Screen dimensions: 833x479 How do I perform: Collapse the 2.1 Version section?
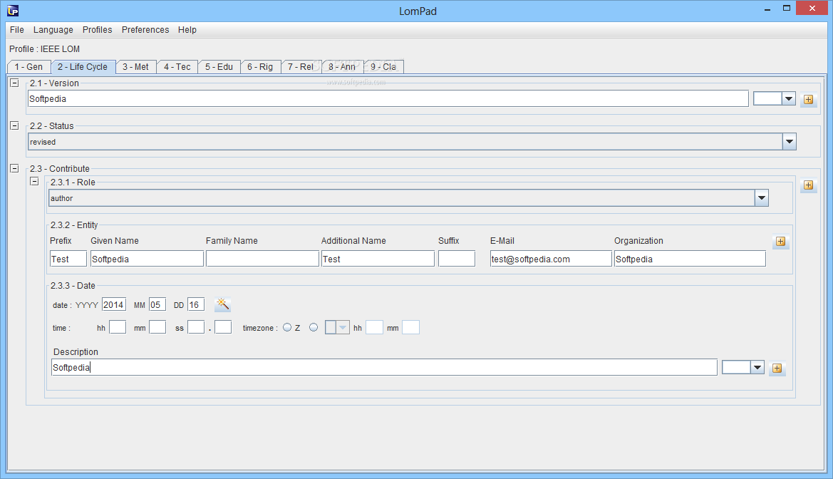[14, 83]
